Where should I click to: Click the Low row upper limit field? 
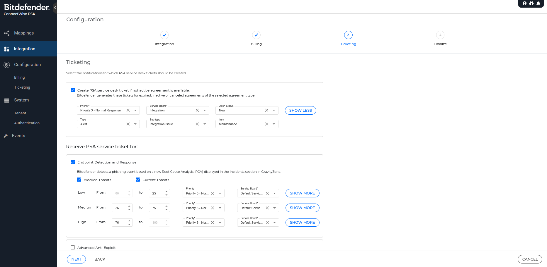[x=159, y=193]
